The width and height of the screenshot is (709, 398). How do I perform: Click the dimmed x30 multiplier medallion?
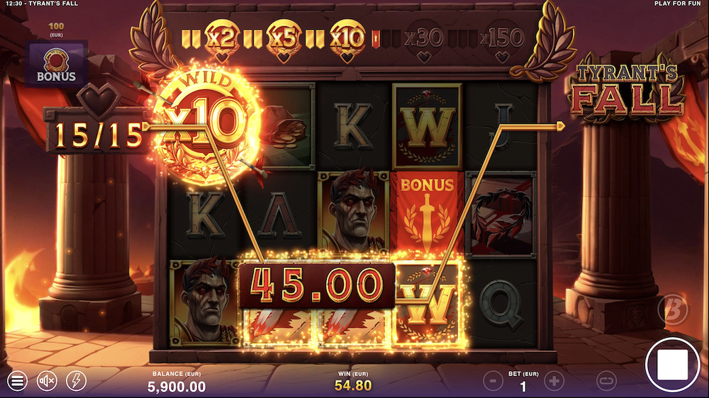click(x=424, y=40)
